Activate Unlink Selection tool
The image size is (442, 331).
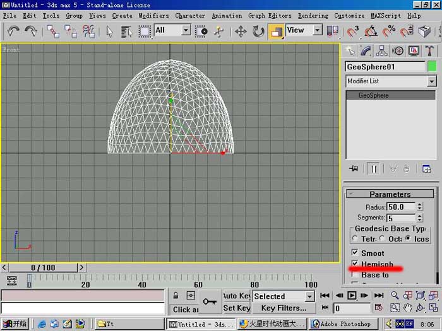point(71,32)
